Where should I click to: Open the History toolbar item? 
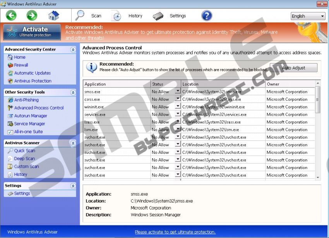pos(135,16)
